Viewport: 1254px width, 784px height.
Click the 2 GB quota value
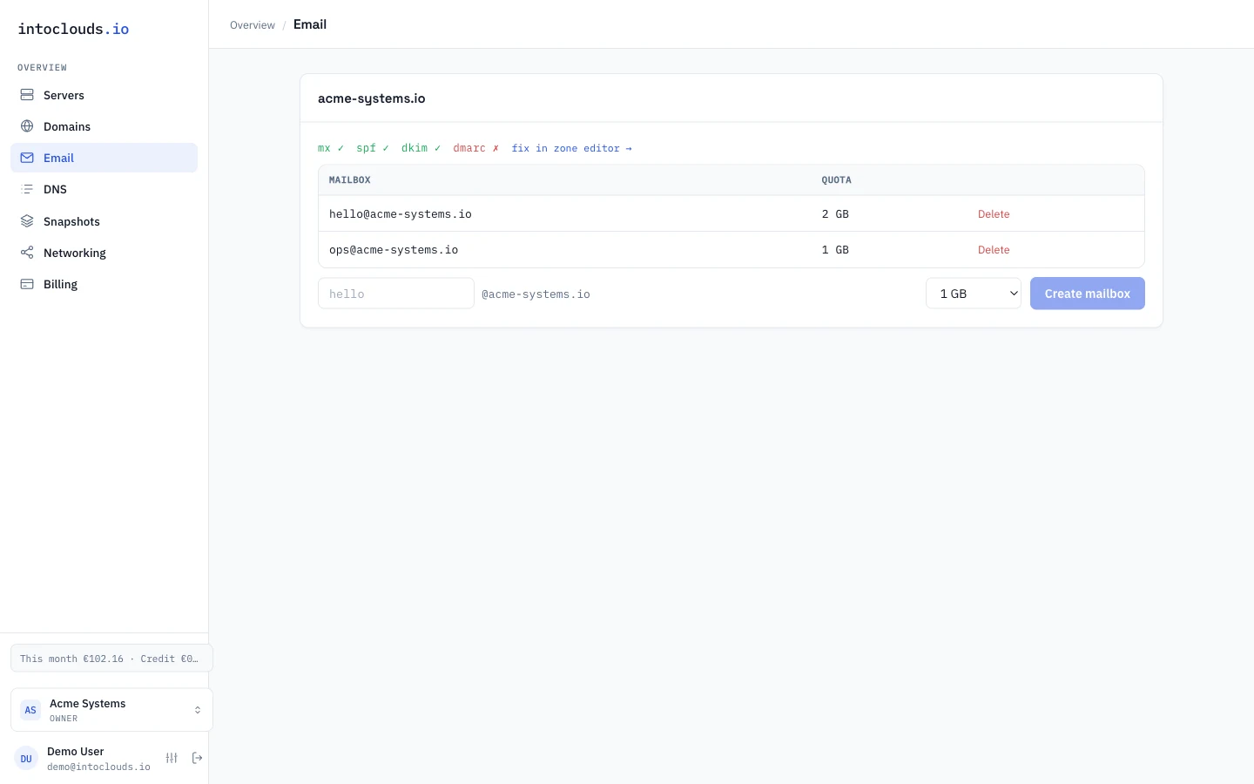pyautogui.click(x=835, y=214)
